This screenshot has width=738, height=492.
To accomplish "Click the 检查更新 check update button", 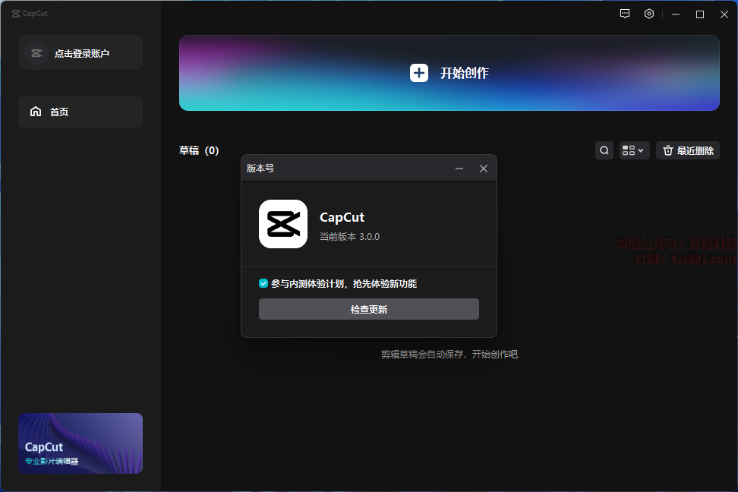I will 368,309.
